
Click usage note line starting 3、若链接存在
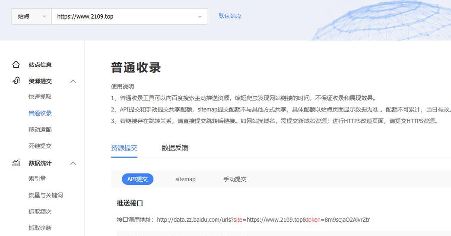(275, 121)
